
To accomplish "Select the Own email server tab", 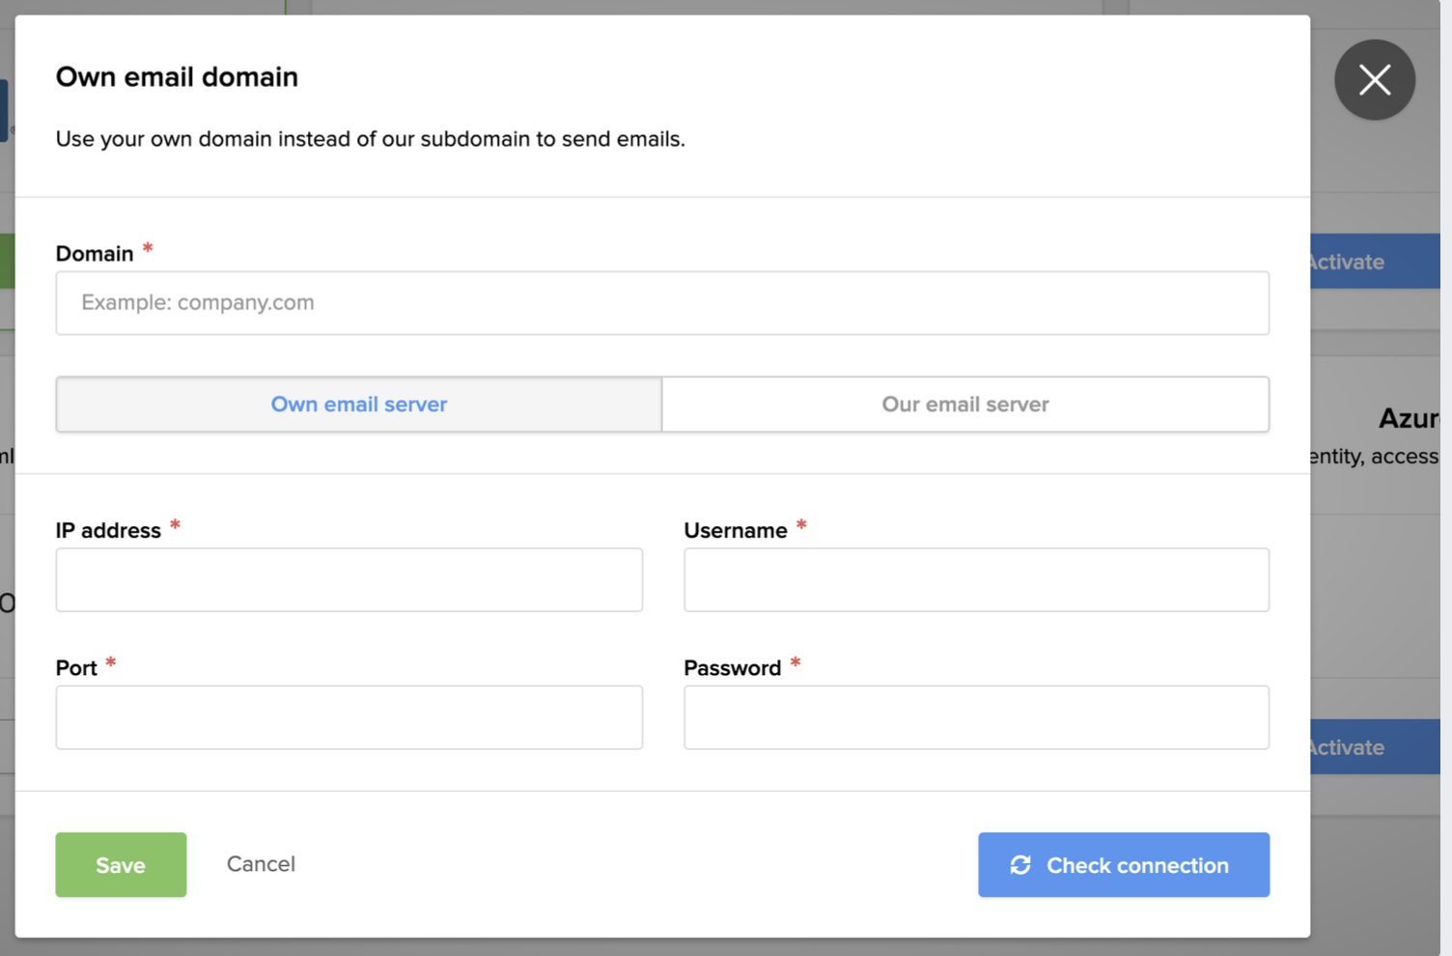I will coord(358,405).
